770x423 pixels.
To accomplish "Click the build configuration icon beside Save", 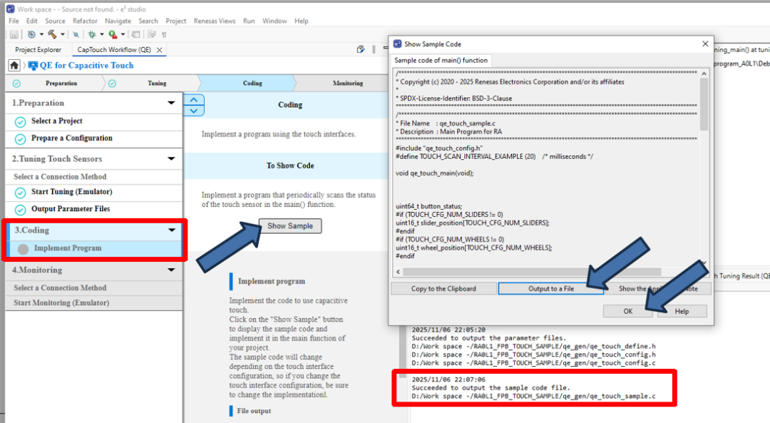I will pos(31,34).
